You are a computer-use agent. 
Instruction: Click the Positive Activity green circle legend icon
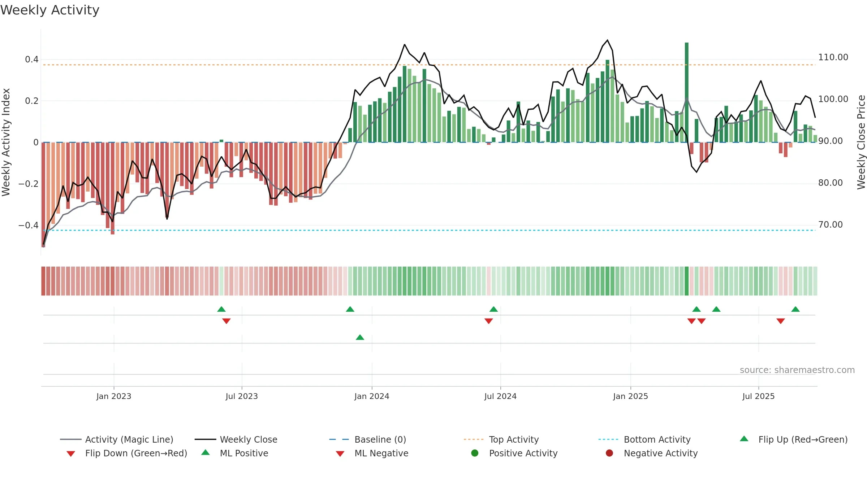(475, 453)
